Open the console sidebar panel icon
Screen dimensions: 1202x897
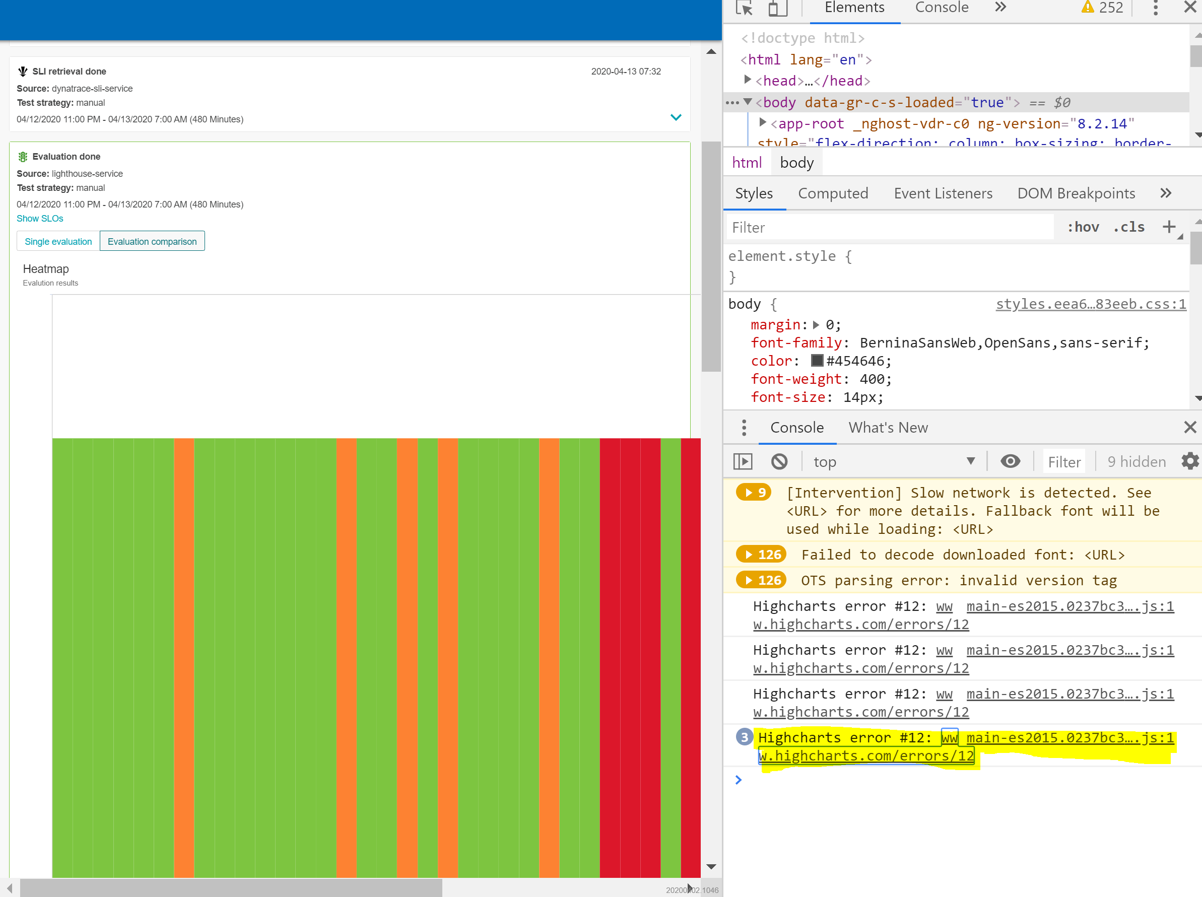(743, 461)
